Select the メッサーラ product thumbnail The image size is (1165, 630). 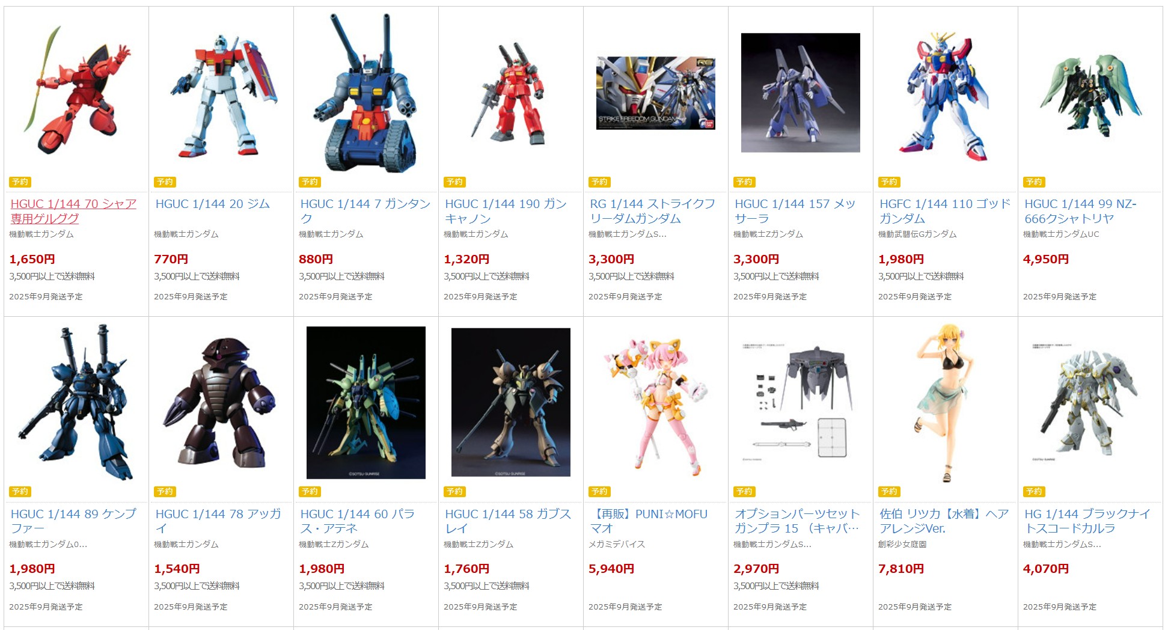800,93
